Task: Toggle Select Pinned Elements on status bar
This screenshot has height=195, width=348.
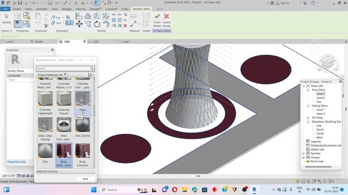Action: (x=308, y=181)
